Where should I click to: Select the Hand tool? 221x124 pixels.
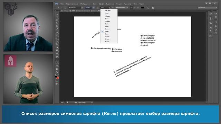pyautogui.click(x=57, y=69)
